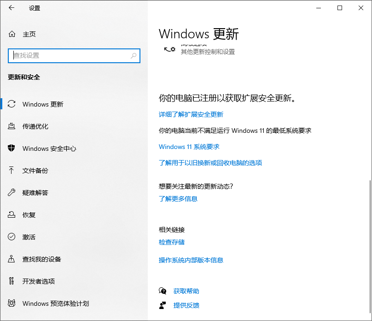Click the search magnifier icon
The height and width of the screenshot is (321, 372).
pos(134,56)
